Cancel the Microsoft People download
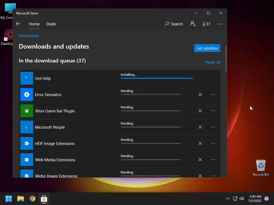Viewport: 274px width, 205px height. click(200, 127)
